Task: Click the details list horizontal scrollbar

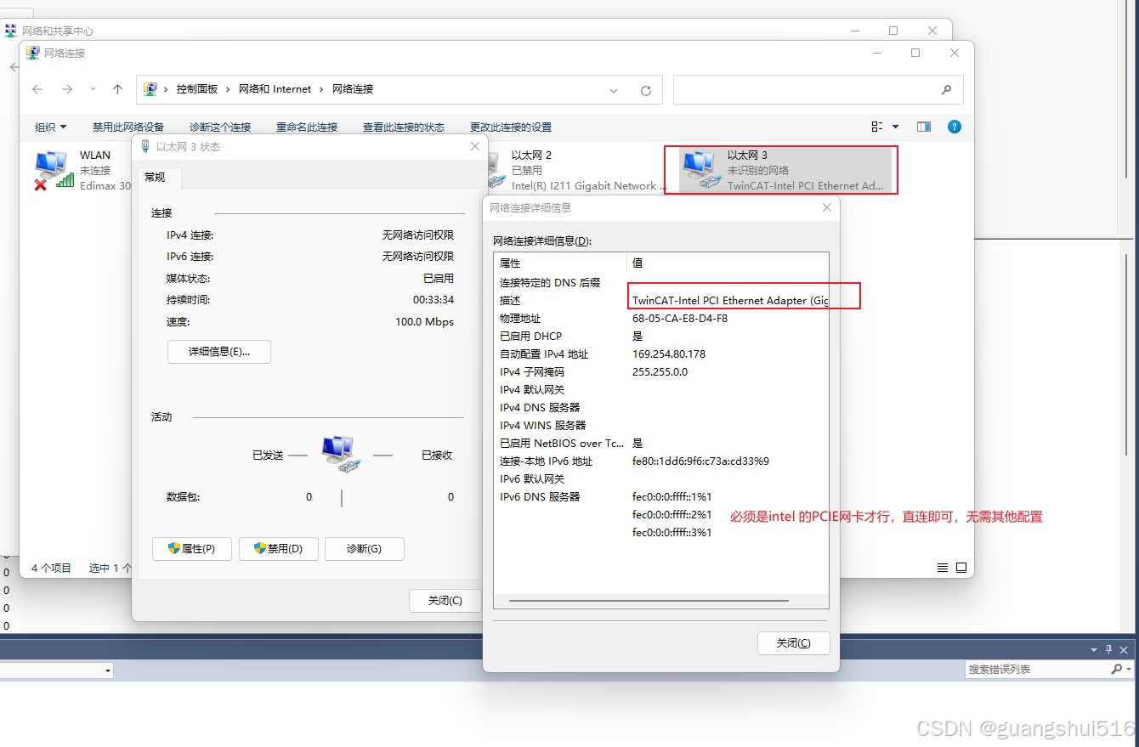Action: coord(649,601)
